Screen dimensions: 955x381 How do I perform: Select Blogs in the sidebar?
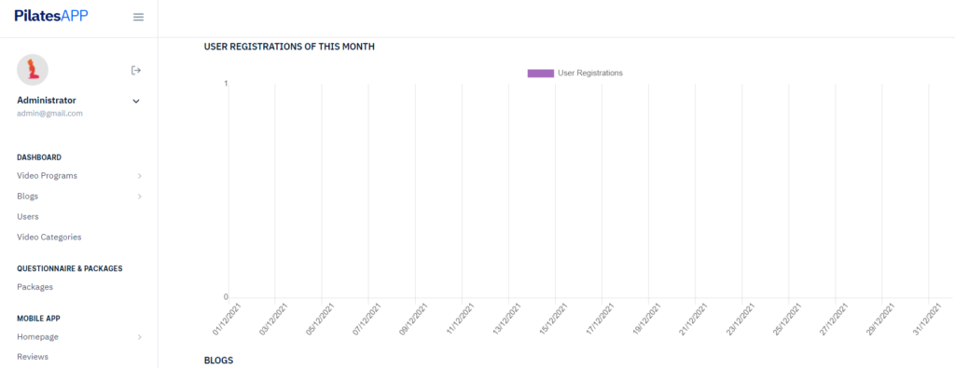tap(28, 196)
